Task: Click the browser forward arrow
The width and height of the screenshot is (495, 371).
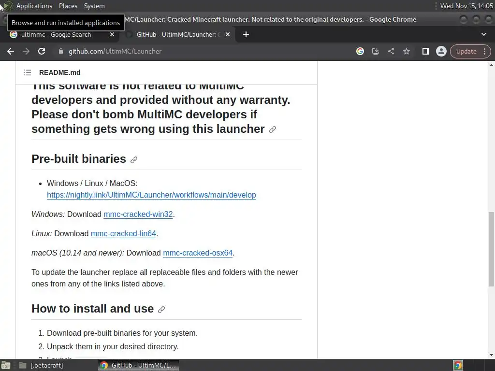Action: pyautogui.click(x=26, y=51)
